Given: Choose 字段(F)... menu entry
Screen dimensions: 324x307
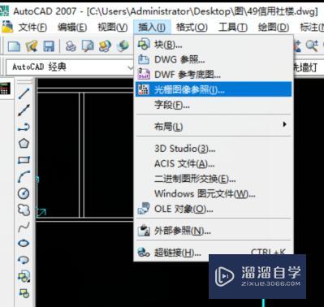Looking at the screenshot, I should tap(214, 105).
